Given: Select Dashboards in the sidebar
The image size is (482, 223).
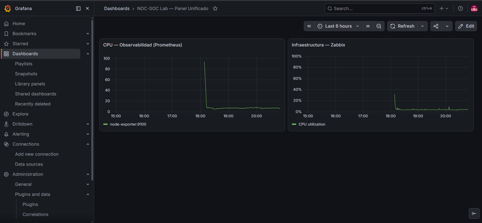Looking at the screenshot, I should tap(41, 54).
